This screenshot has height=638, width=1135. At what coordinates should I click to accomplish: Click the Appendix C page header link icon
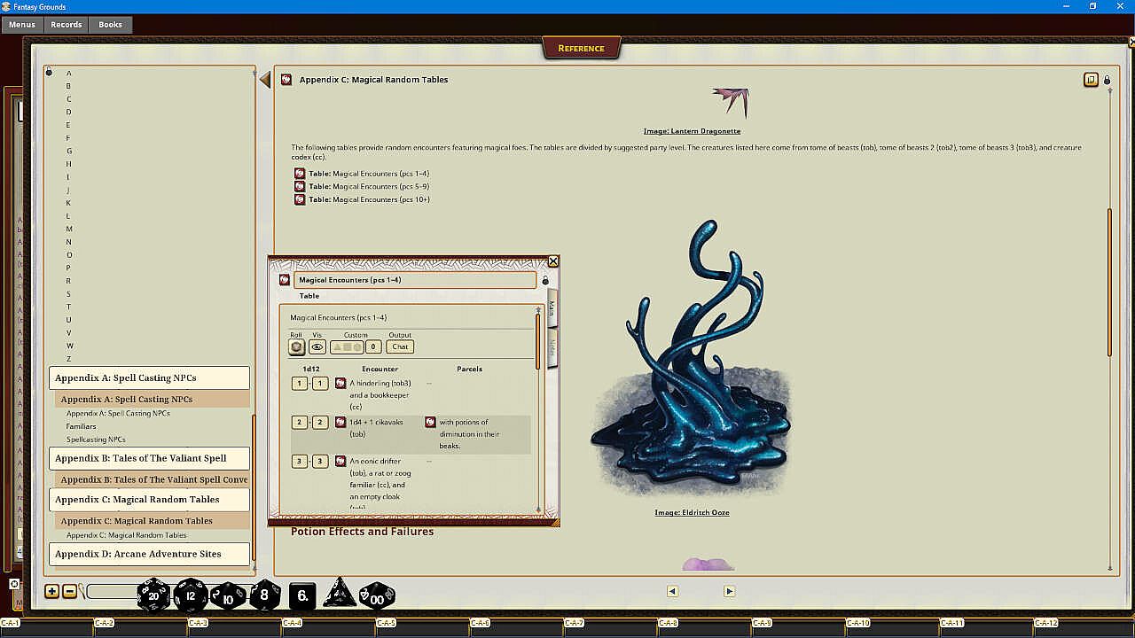tap(286, 80)
